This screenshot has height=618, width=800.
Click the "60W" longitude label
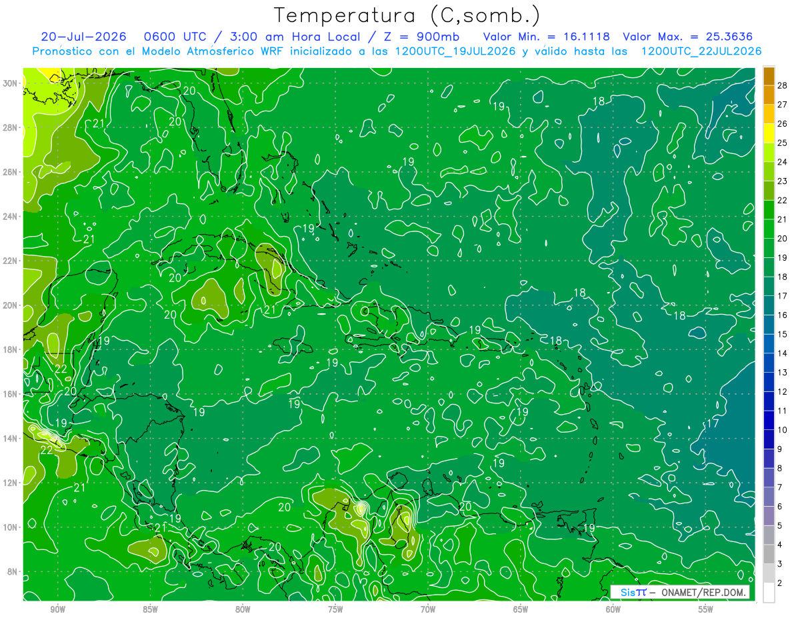[x=613, y=610]
